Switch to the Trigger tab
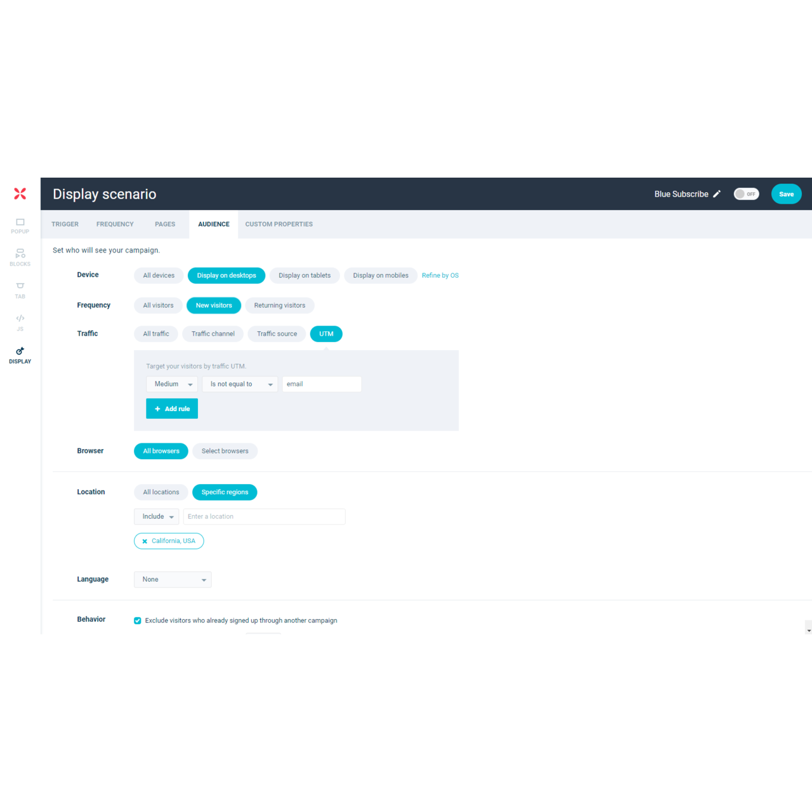This screenshot has height=812, width=812. (x=65, y=224)
